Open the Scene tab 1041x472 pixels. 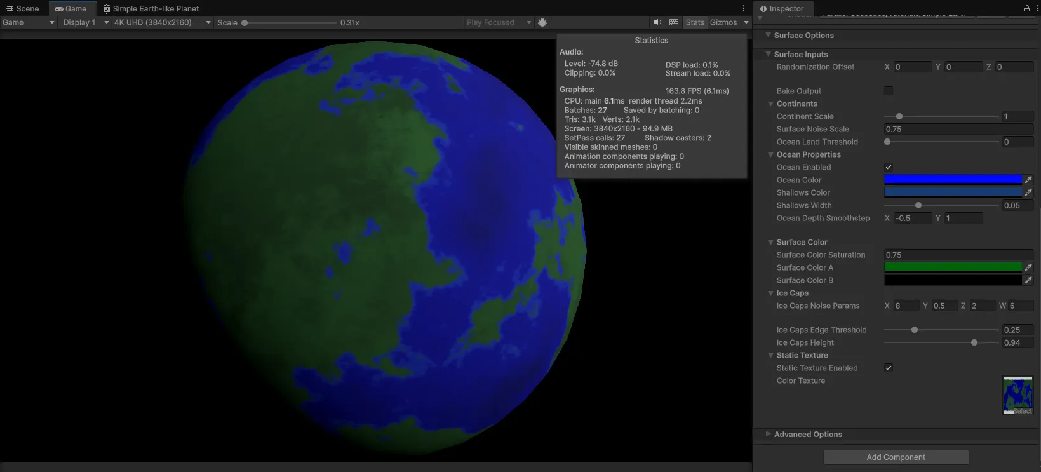tap(22, 8)
